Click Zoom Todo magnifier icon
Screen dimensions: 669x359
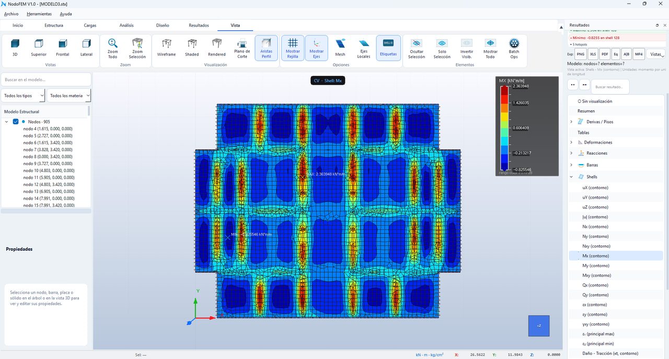[x=113, y=43]
